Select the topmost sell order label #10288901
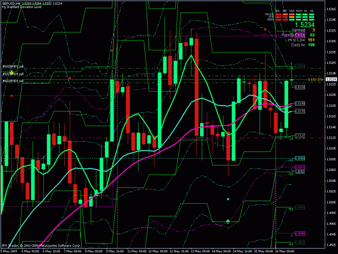338x254 pixels. click(13, 67)
